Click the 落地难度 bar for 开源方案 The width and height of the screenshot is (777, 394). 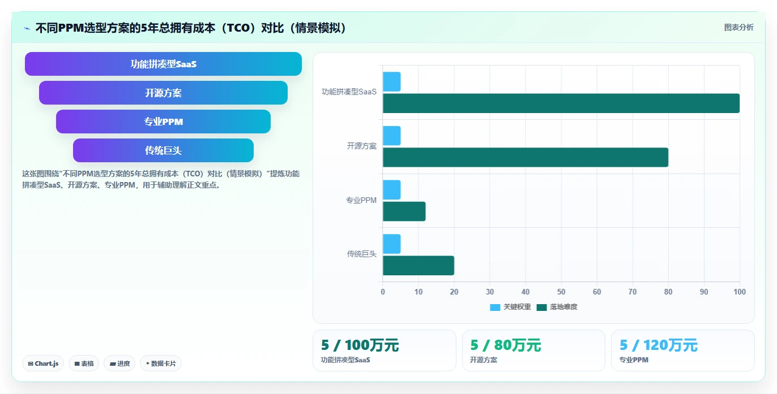[x=526, y=157]
